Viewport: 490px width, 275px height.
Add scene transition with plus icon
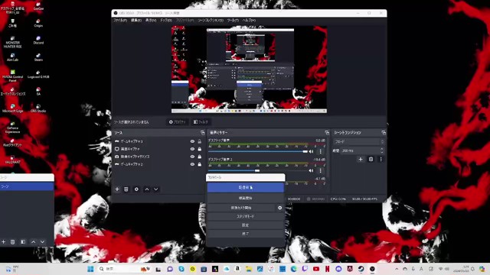[x=361, y=160]
